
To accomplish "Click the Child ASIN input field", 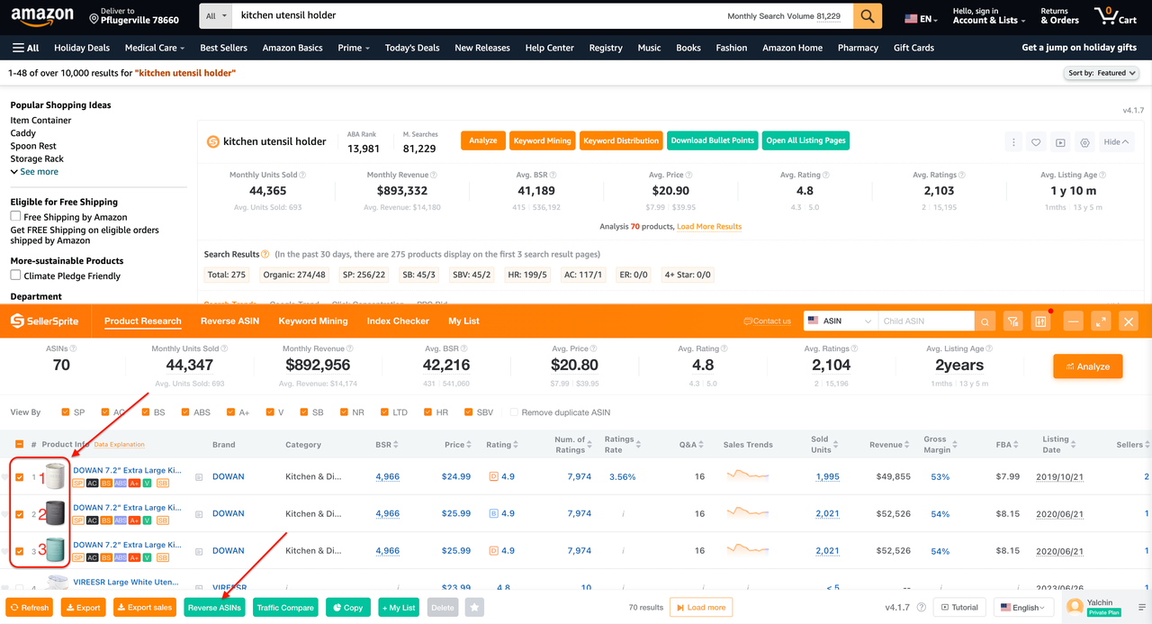I will (926, 321).
